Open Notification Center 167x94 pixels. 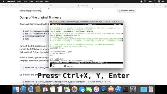click(x=163, y=2)
